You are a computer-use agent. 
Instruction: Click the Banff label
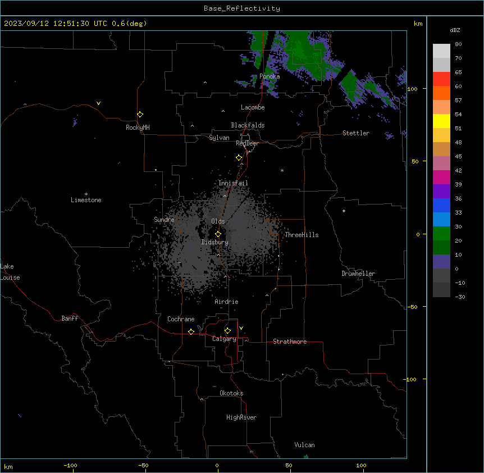pos(70,319)
